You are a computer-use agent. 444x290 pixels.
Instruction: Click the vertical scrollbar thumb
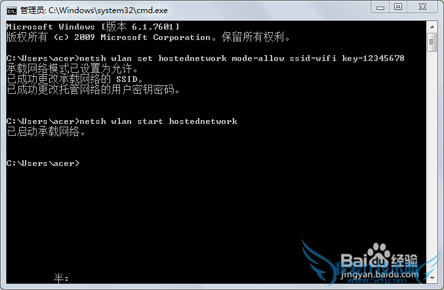[x=432, y=42]
